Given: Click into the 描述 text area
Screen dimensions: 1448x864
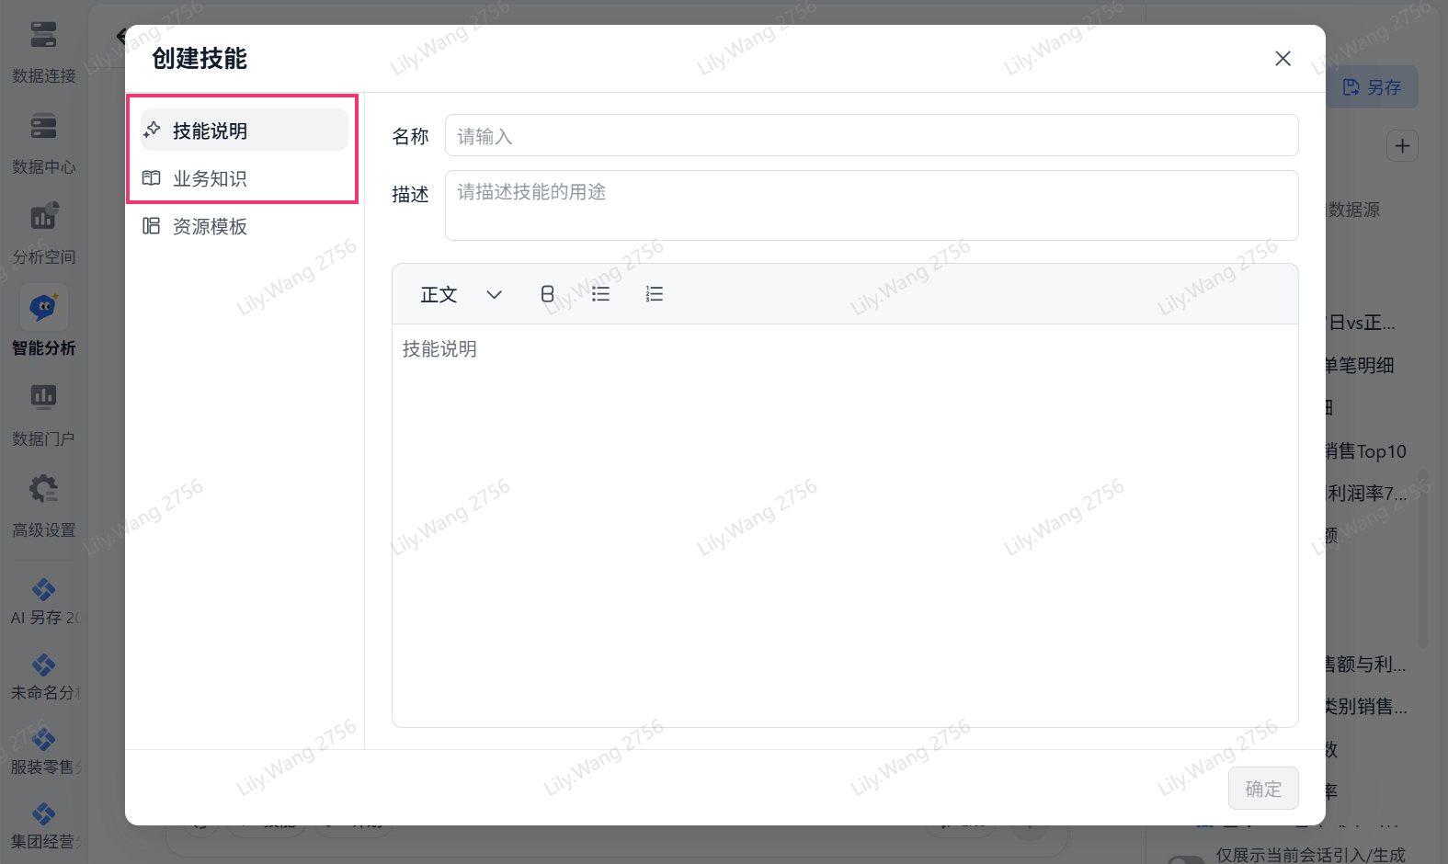Looking at the screenshot, I should coord(872,205).
